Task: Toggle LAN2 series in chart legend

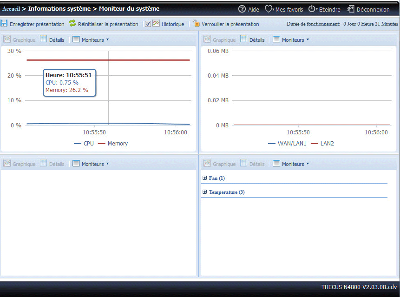Action: tap(322, 144)
